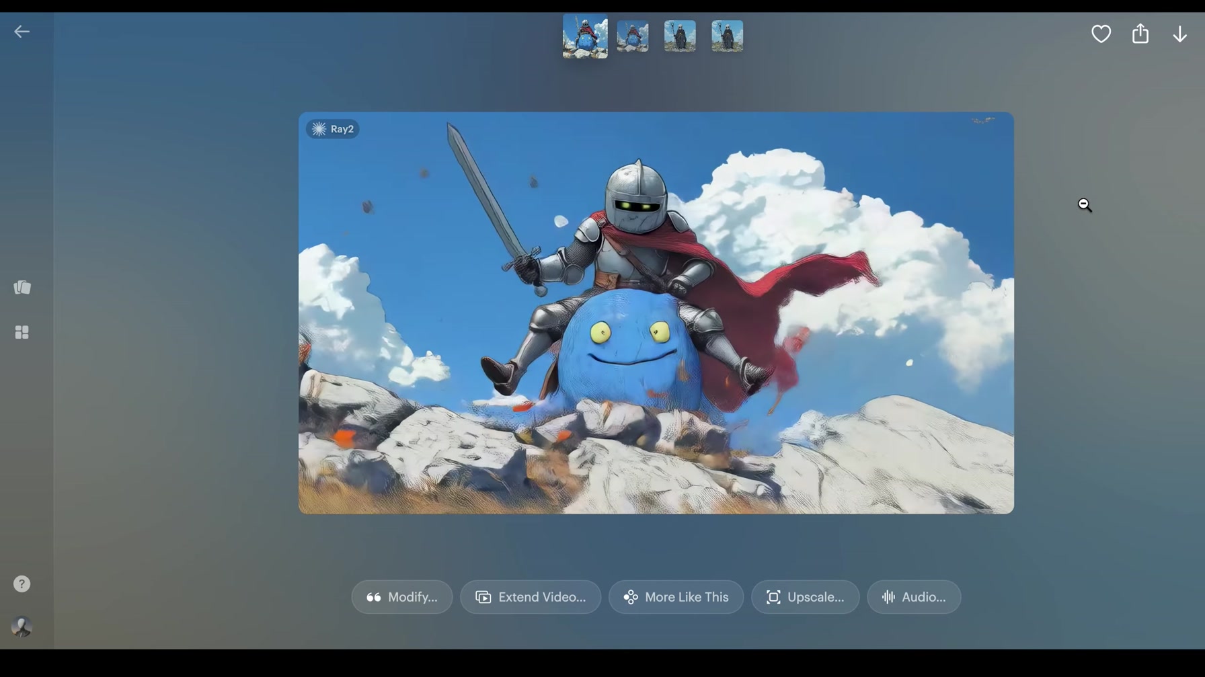
Task: Go back using the left arrow
Action: tap(22, 32)
